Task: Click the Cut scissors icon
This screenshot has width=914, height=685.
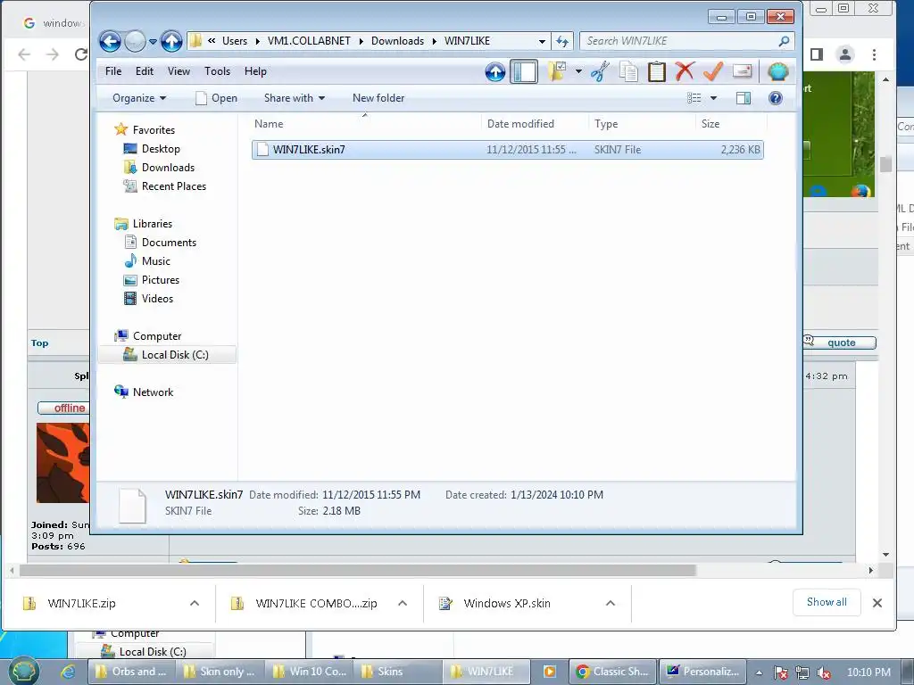Action: click(x=600, y=71)
